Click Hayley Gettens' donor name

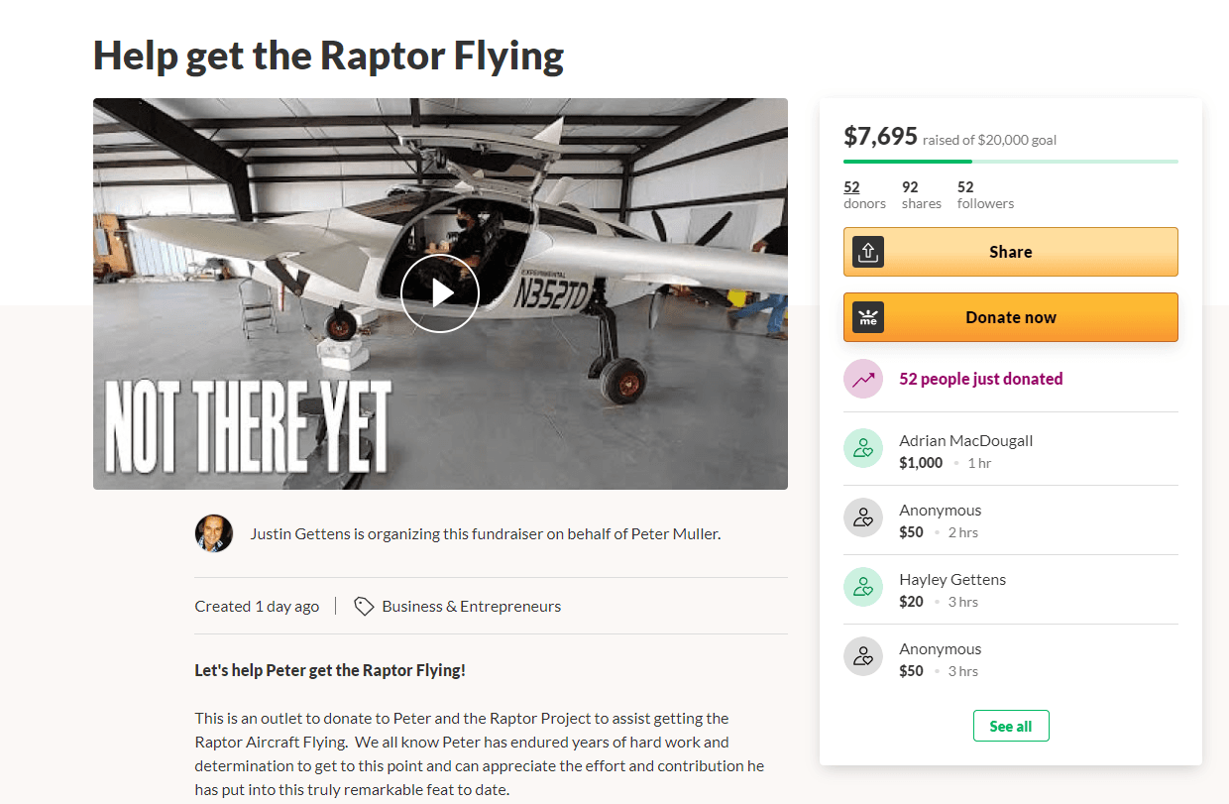point(951,579)
